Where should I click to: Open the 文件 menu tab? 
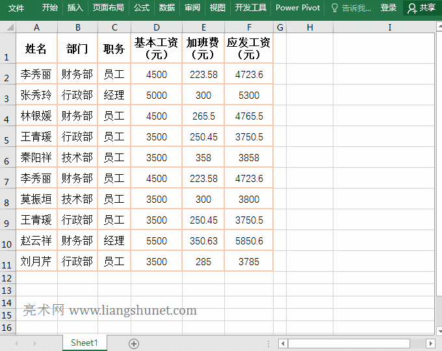click(16, 8)
